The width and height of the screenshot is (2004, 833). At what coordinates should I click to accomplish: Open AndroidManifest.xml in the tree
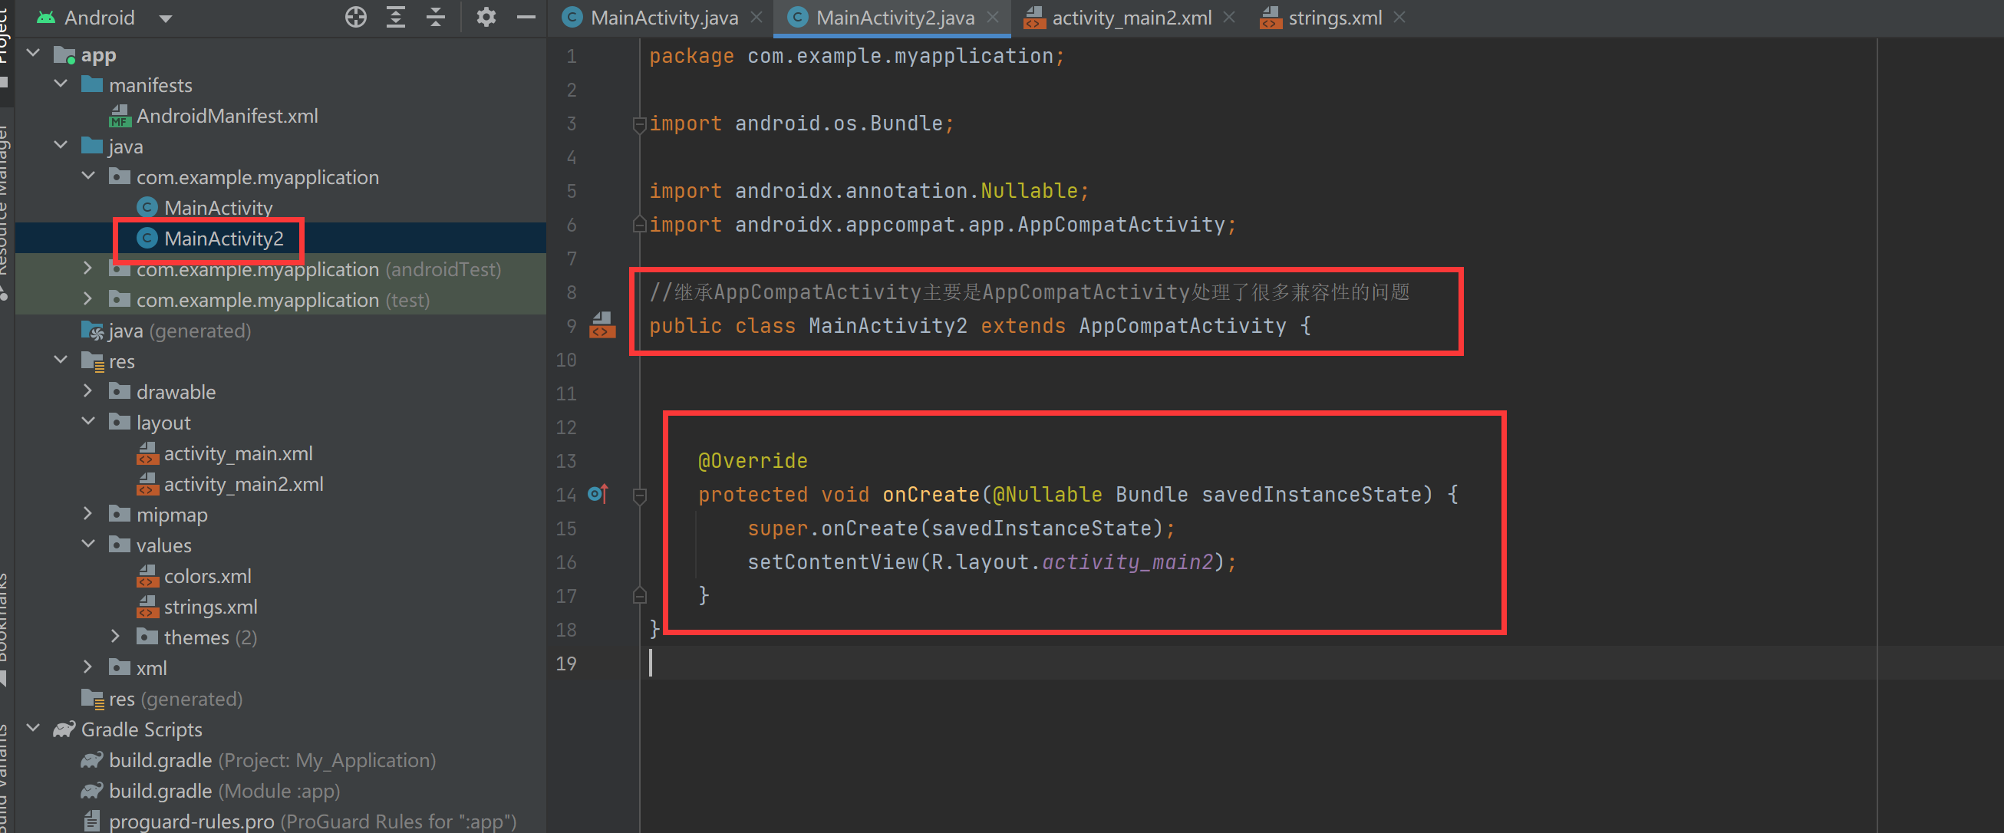pos(227,116)
